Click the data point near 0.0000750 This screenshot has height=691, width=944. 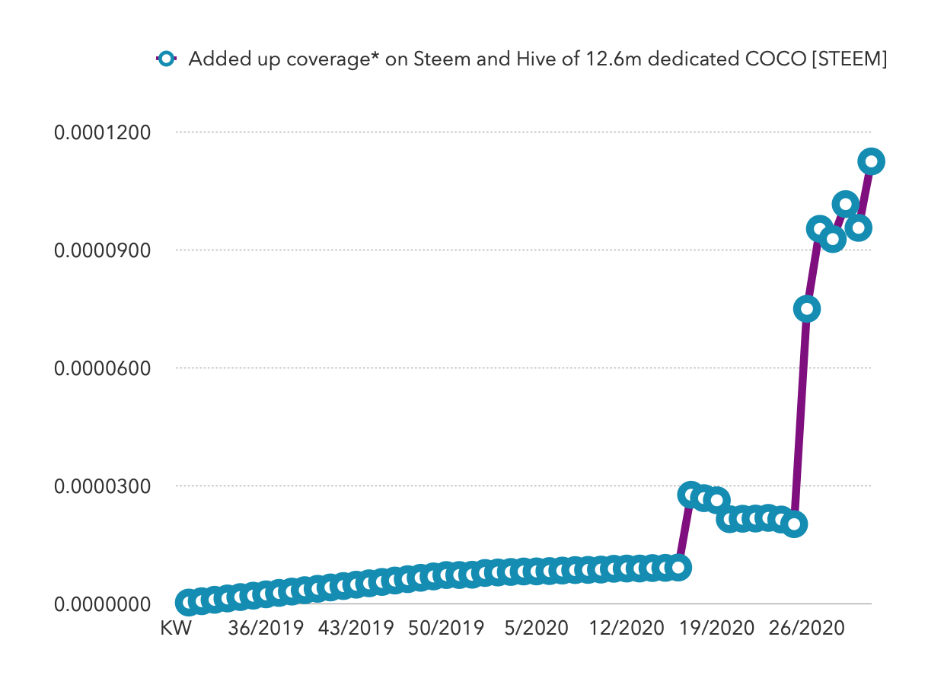click(807, 308)
